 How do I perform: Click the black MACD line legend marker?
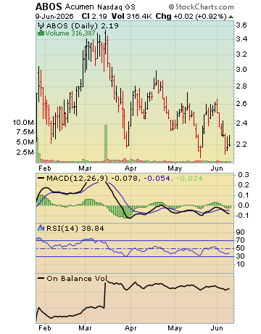(x=41, y=179)
